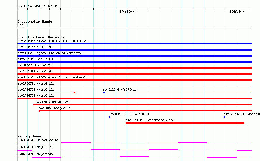Open the nsv1022344 (Coe2014) label
The height and width of the screenshot is (161, 260).
click(x=35, y=71)
